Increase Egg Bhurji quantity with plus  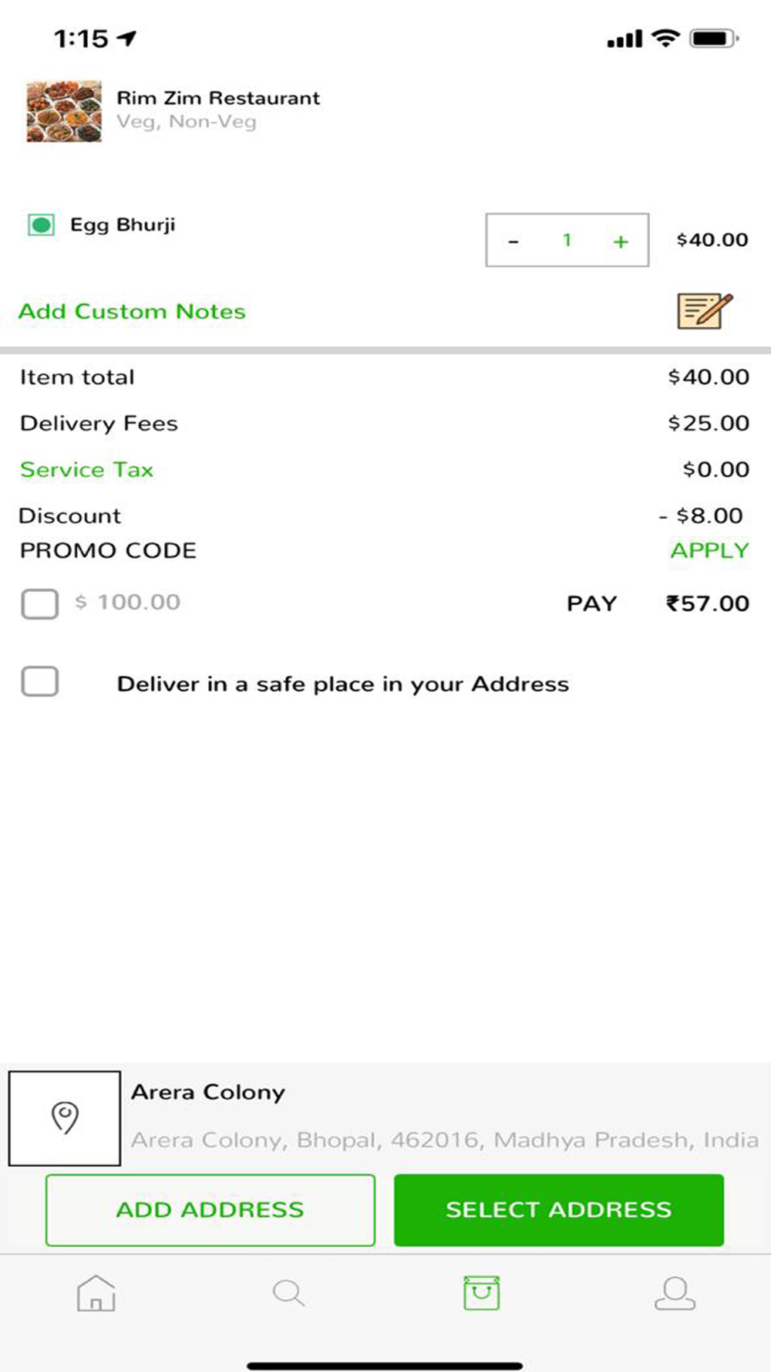point(621,242)
